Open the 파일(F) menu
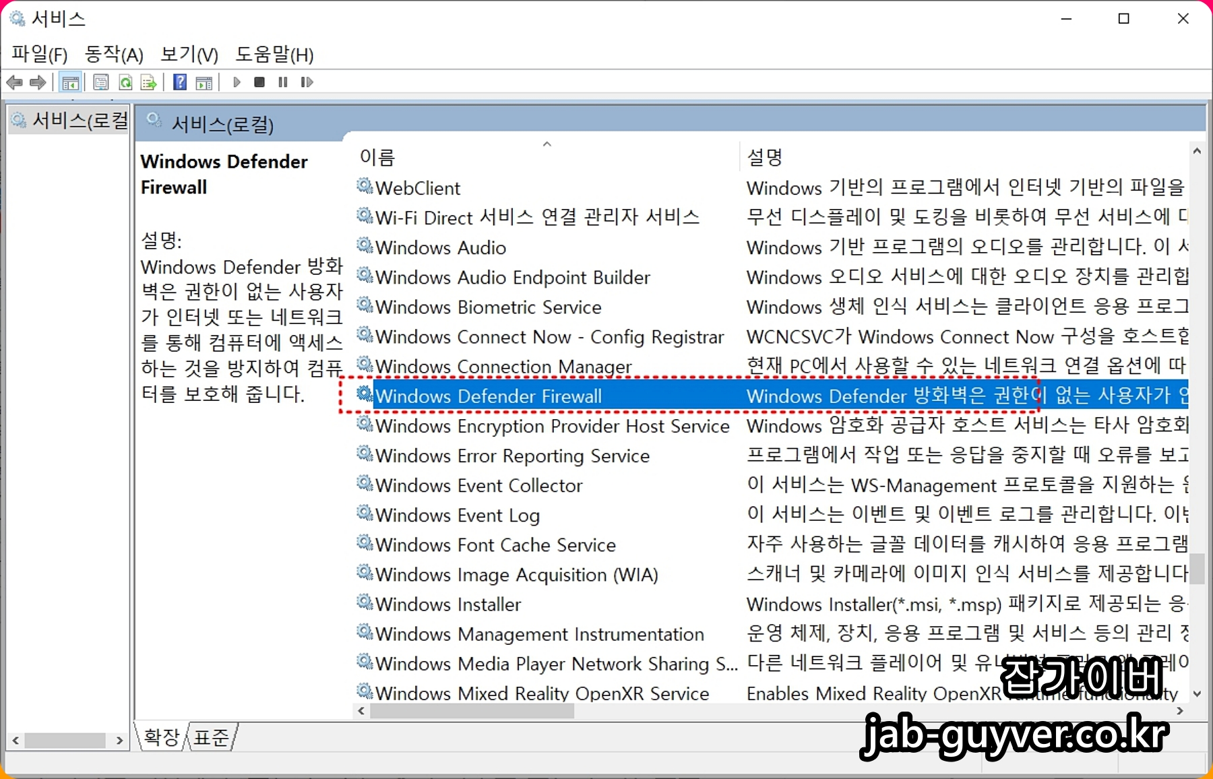The height and width of the screenshot is (779, 1213). tap(38, 54)
